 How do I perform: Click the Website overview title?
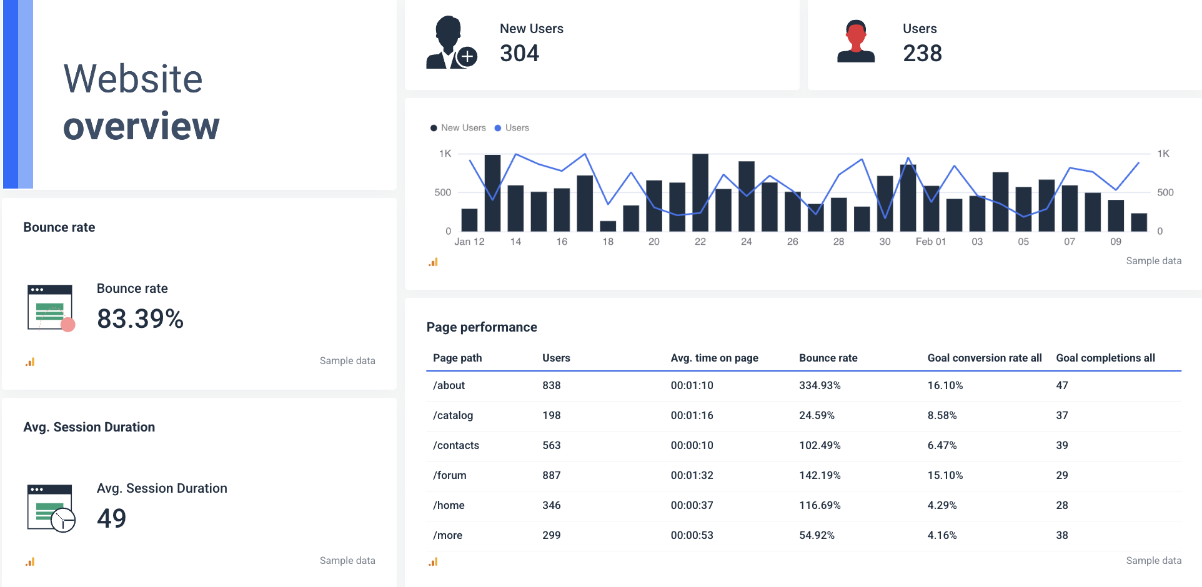pos(141,102)
